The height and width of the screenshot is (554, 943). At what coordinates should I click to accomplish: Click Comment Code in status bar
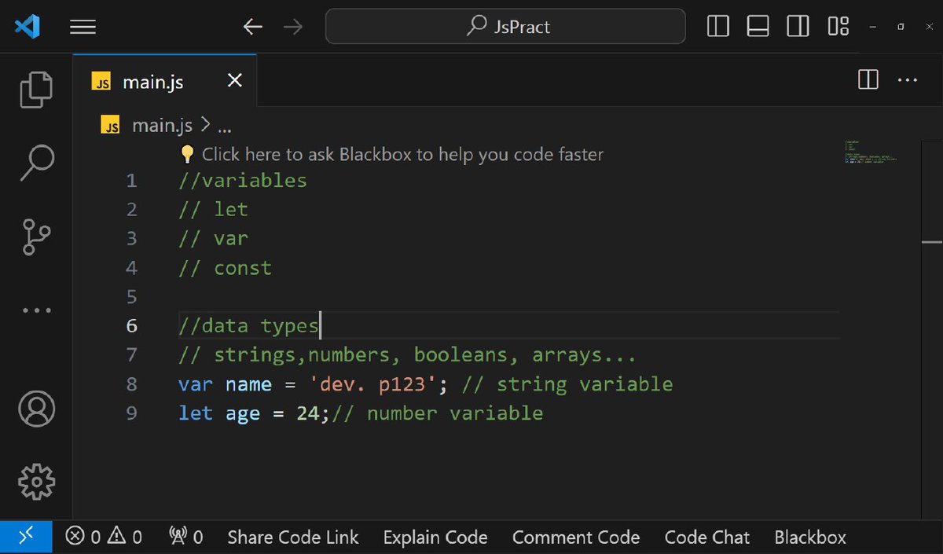click(576, 537)
